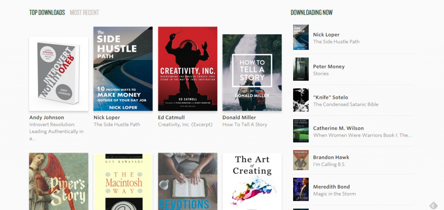Click The Side Hustle Path title under large cover
Viewport: 444px width, 210px height.
[117, 125]
